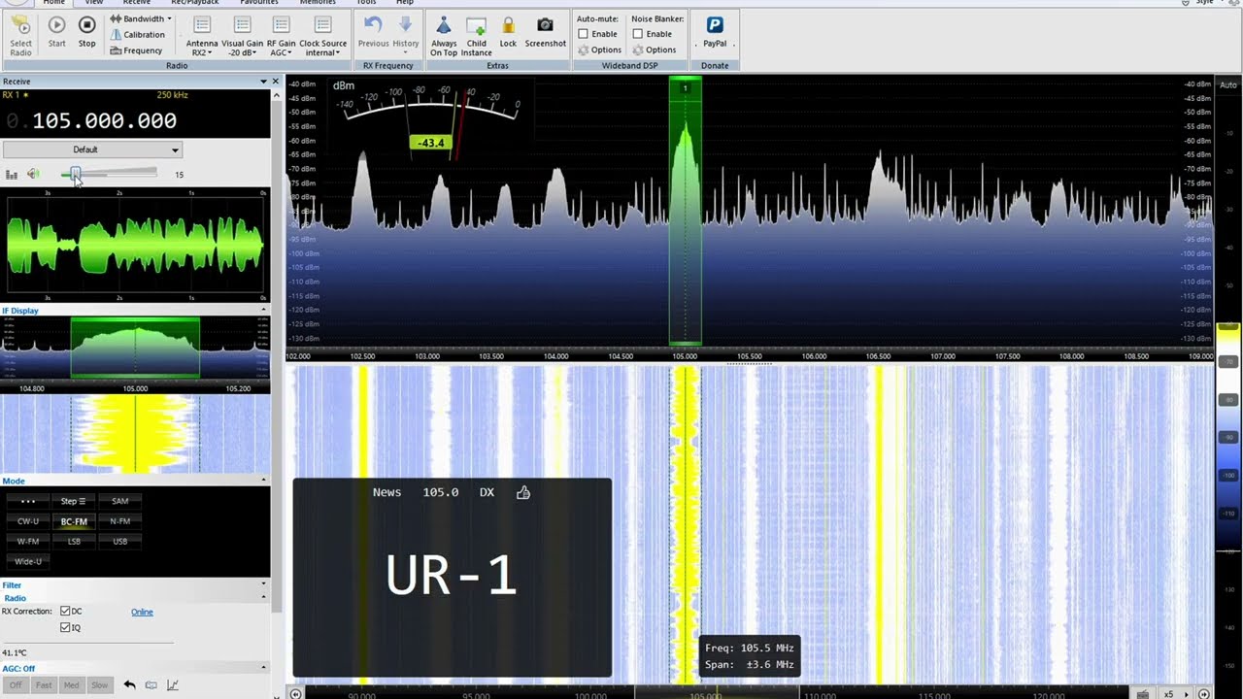Select SAM mode

[x=119, y=502]
